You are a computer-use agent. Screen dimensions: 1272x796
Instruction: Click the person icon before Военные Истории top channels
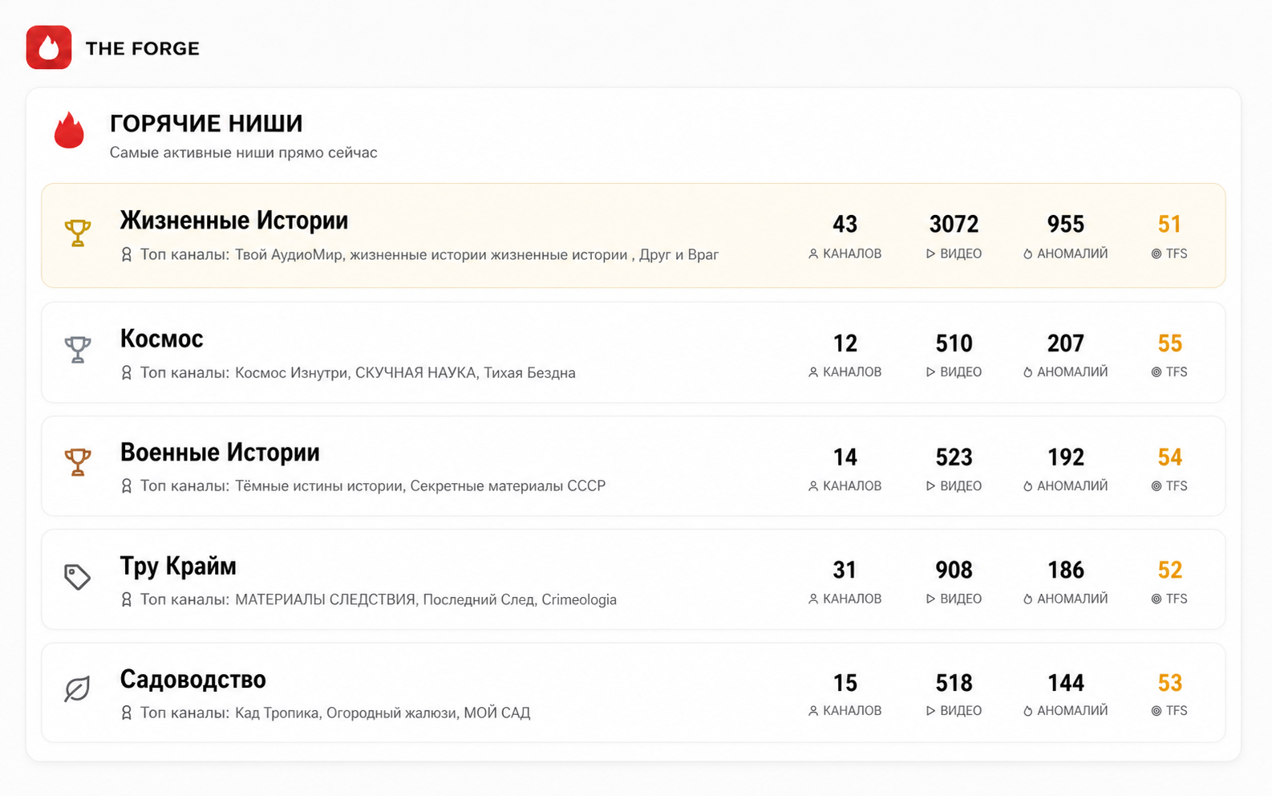point(126,485)
